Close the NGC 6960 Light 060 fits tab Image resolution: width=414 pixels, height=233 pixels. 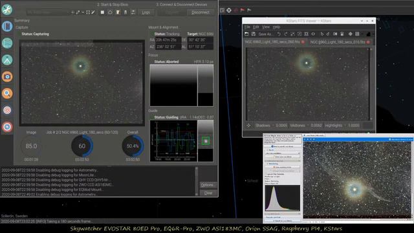click(x=303, y=42)
